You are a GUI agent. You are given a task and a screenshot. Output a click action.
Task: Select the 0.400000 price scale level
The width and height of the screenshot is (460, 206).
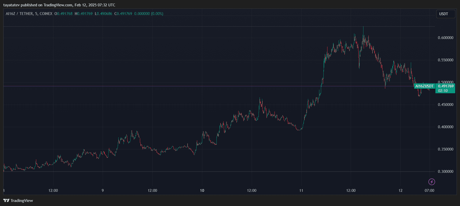[445, 127]
